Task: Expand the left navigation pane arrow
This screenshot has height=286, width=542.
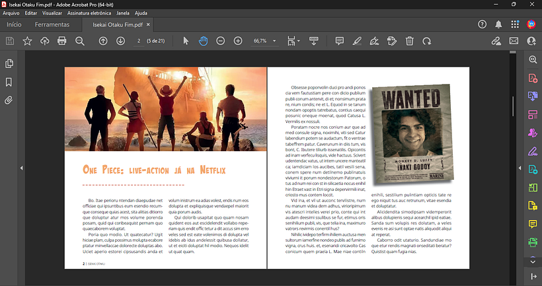Action: 21,168
